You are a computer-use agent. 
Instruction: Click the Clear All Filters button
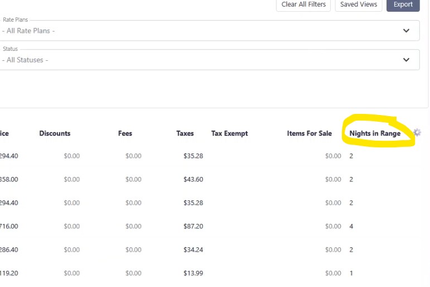[304, 4]
